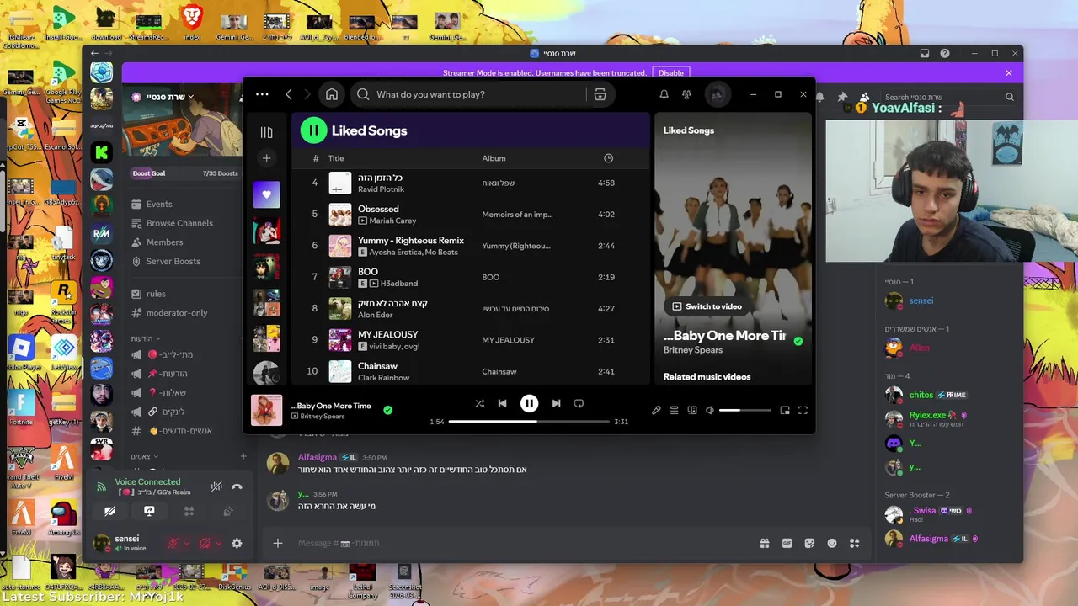
Task: Select Yummy - Righteous Remix track
Action: (471, 246)
